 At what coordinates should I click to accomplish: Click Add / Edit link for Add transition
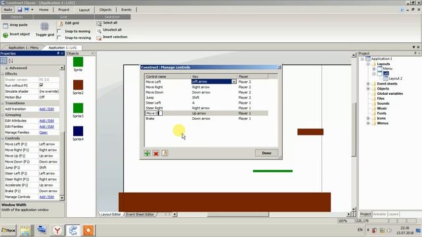47,109
